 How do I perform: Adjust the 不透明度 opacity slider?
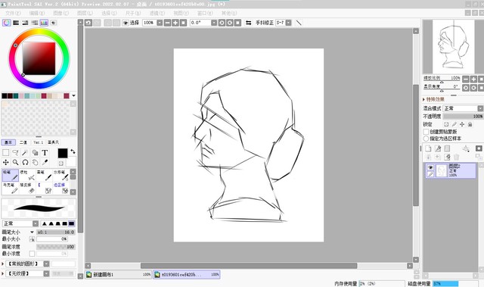[463, 117]
